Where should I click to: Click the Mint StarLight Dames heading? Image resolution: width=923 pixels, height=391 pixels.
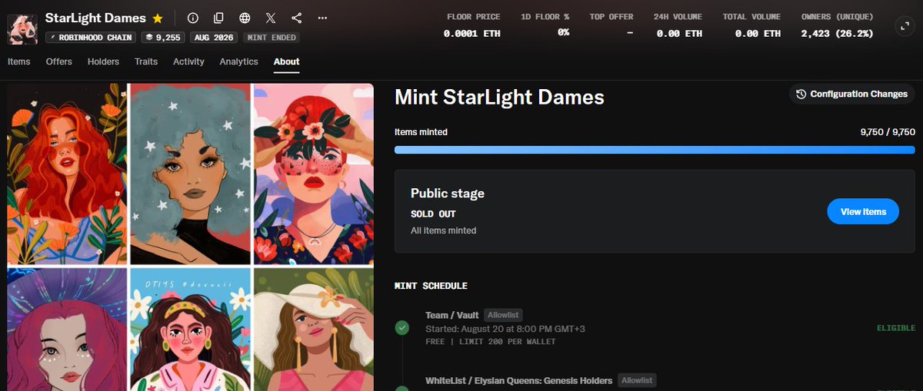coord(499,98)
